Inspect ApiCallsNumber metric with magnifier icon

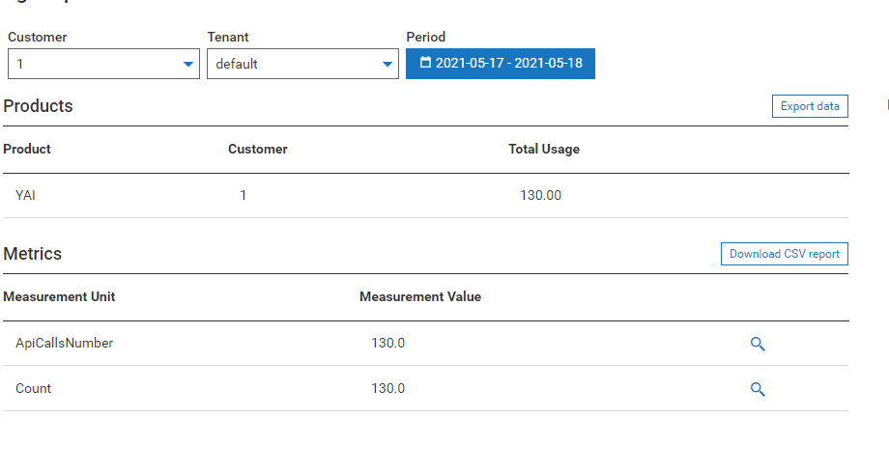pyautogui.click(x=758, y=344)
